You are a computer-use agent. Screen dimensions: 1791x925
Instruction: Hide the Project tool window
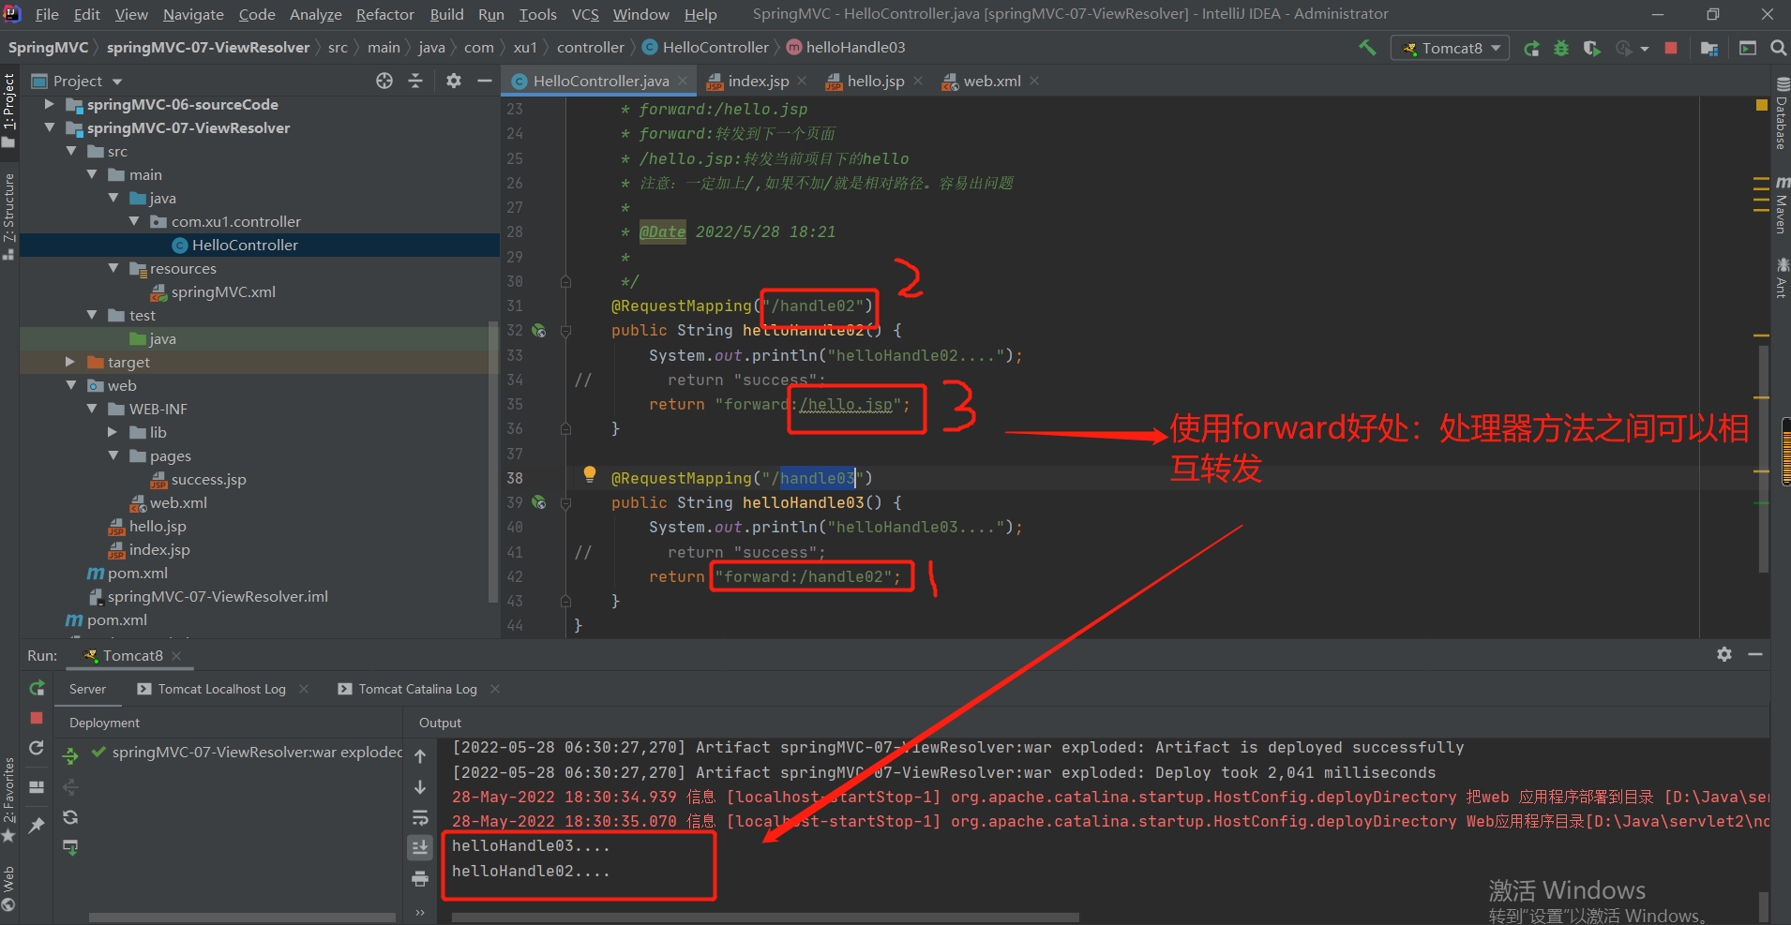tap(485, 81)
